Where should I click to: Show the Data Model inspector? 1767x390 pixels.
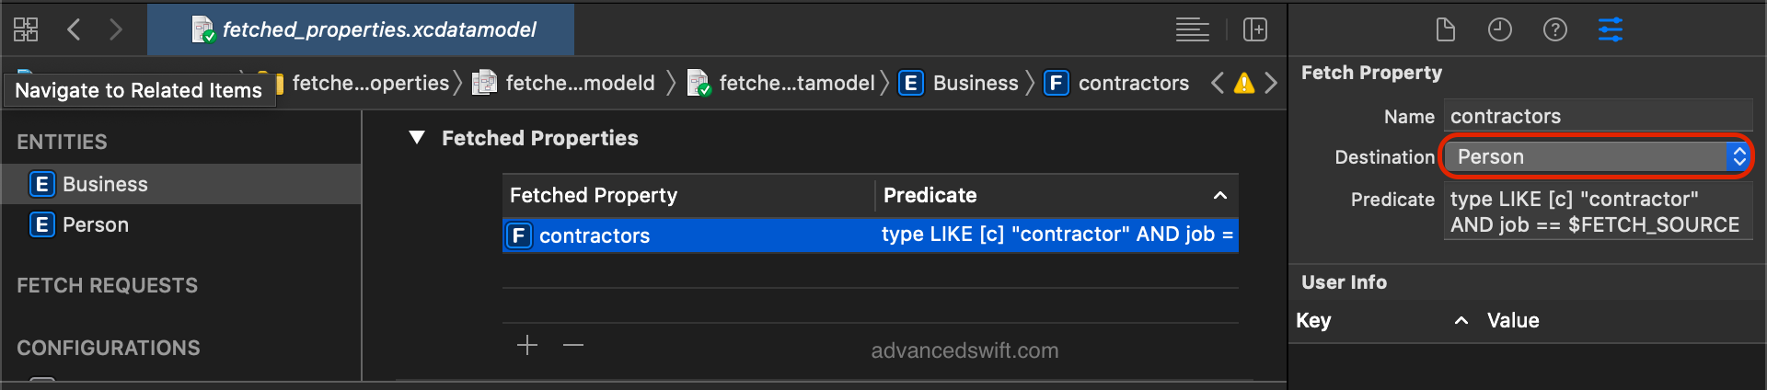[1611, 29]
